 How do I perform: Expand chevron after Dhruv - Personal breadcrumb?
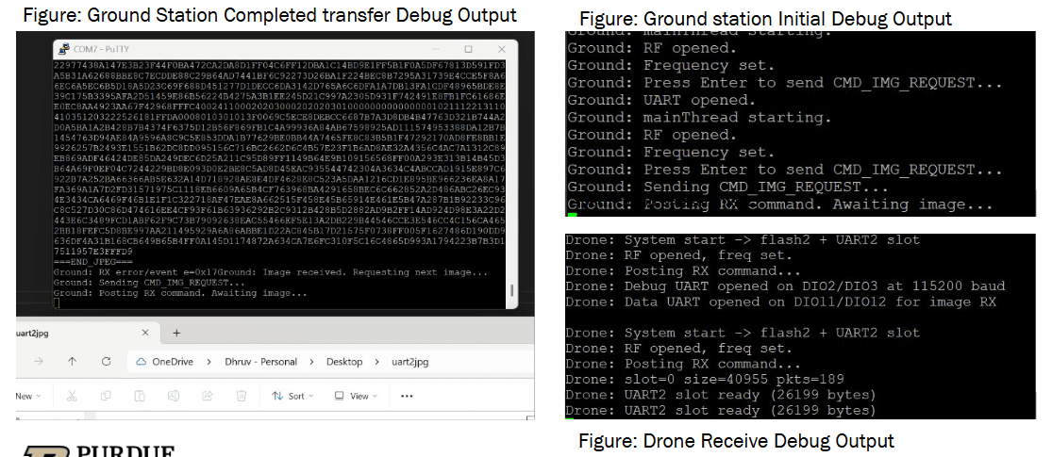click(x=312, y=362)
